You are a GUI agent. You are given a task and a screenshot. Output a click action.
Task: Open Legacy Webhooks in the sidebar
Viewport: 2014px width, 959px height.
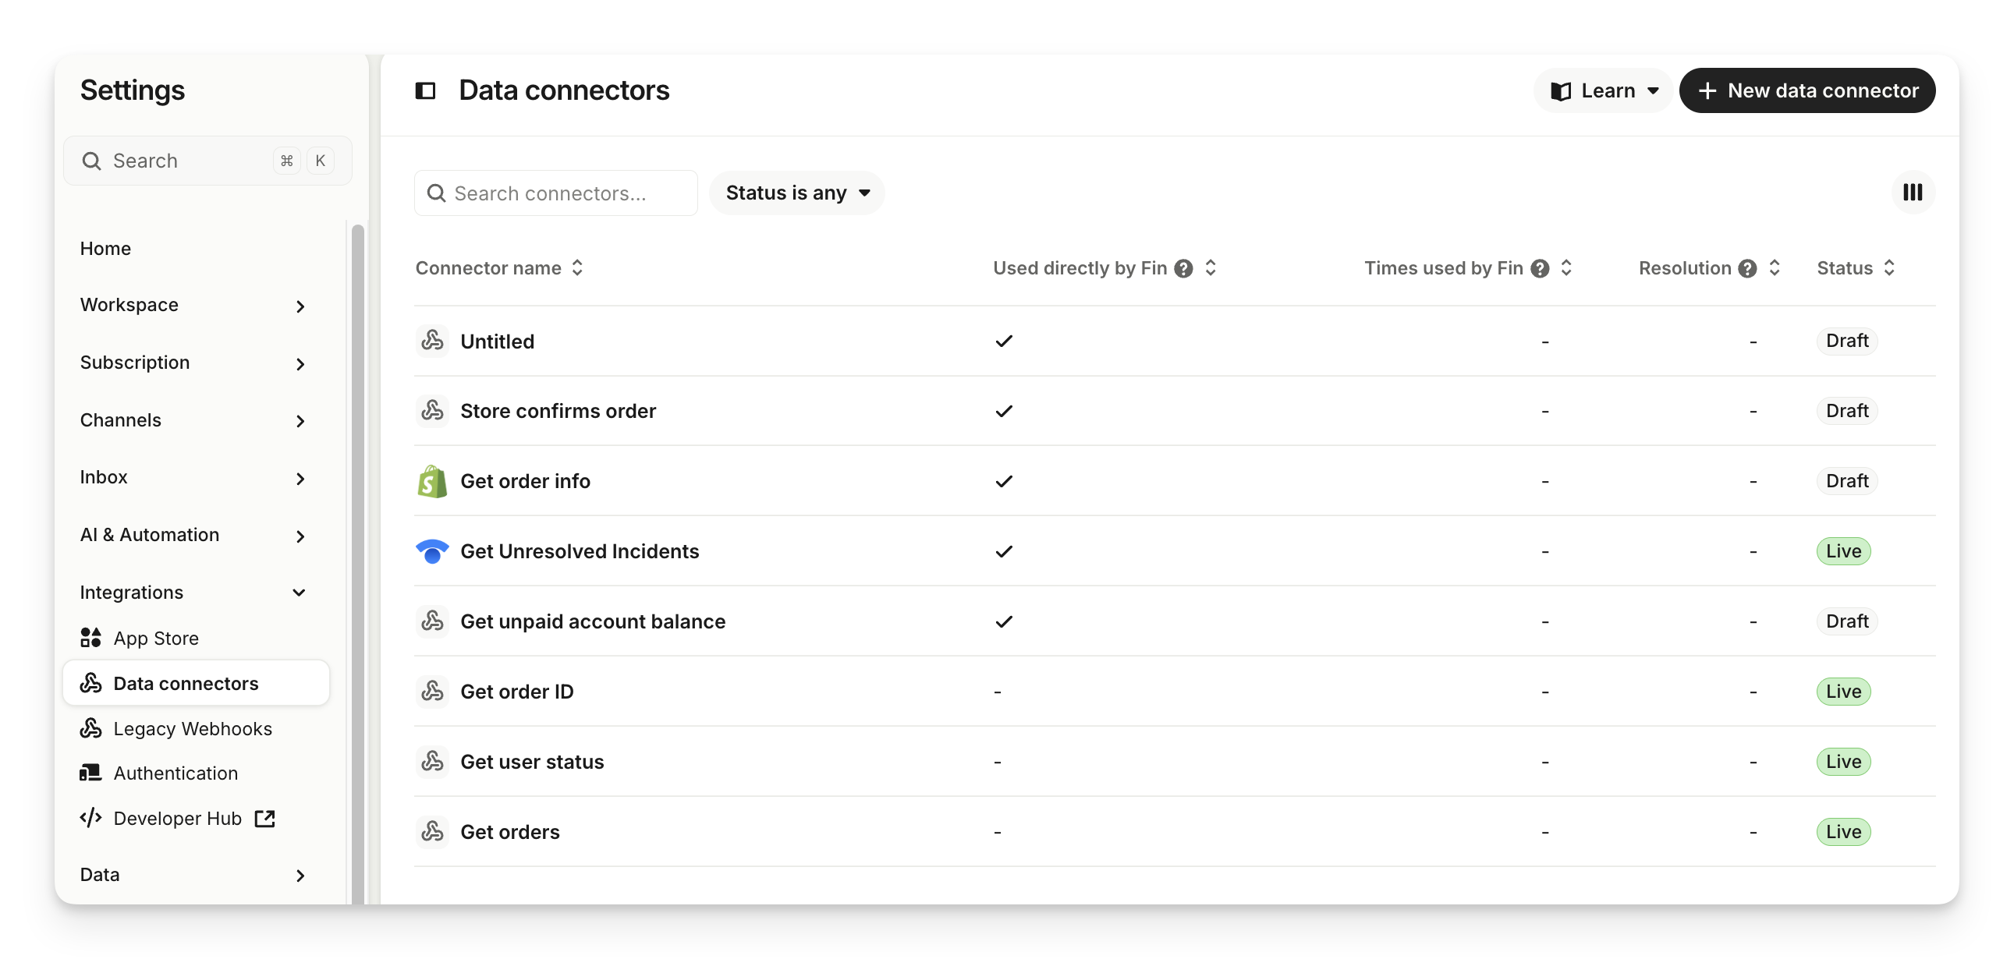tap(193, 728)
